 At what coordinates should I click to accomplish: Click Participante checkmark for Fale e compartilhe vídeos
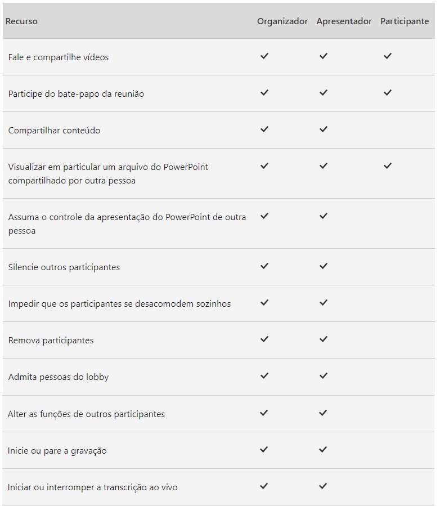pyautogui.click(x=387, y=56)
